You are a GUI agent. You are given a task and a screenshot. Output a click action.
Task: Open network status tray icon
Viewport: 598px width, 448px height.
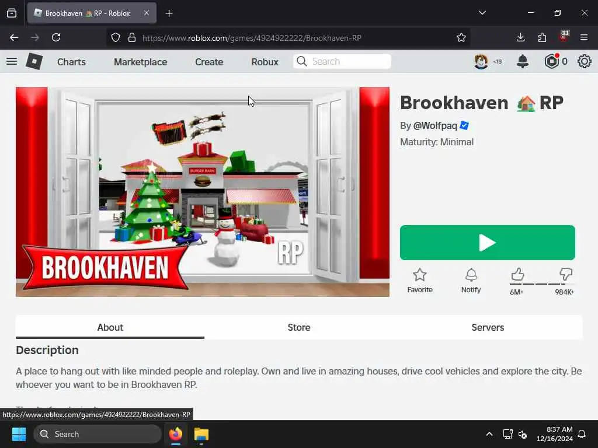pyautogui.click(x=507, y=434)
